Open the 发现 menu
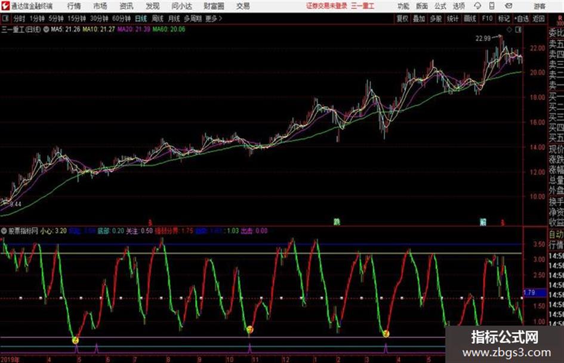The image size is (564, 363). click(153, 6)
